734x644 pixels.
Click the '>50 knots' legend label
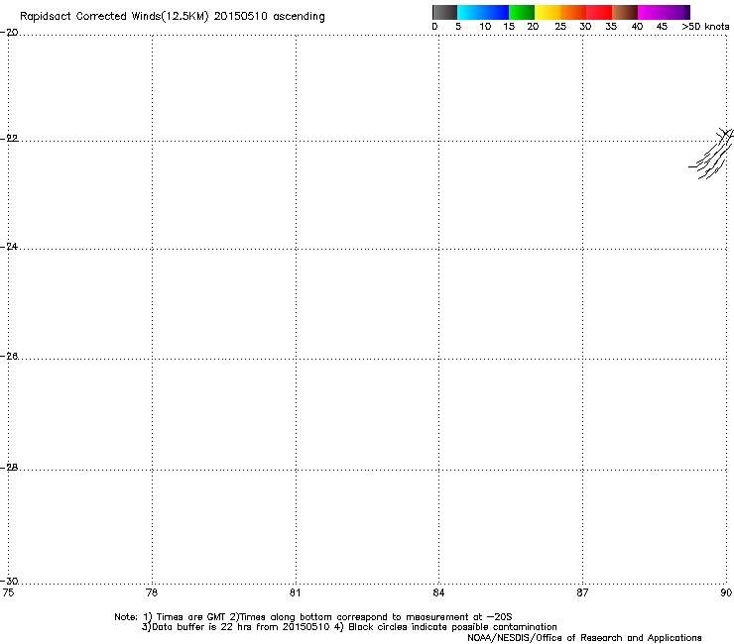(705, 27)
